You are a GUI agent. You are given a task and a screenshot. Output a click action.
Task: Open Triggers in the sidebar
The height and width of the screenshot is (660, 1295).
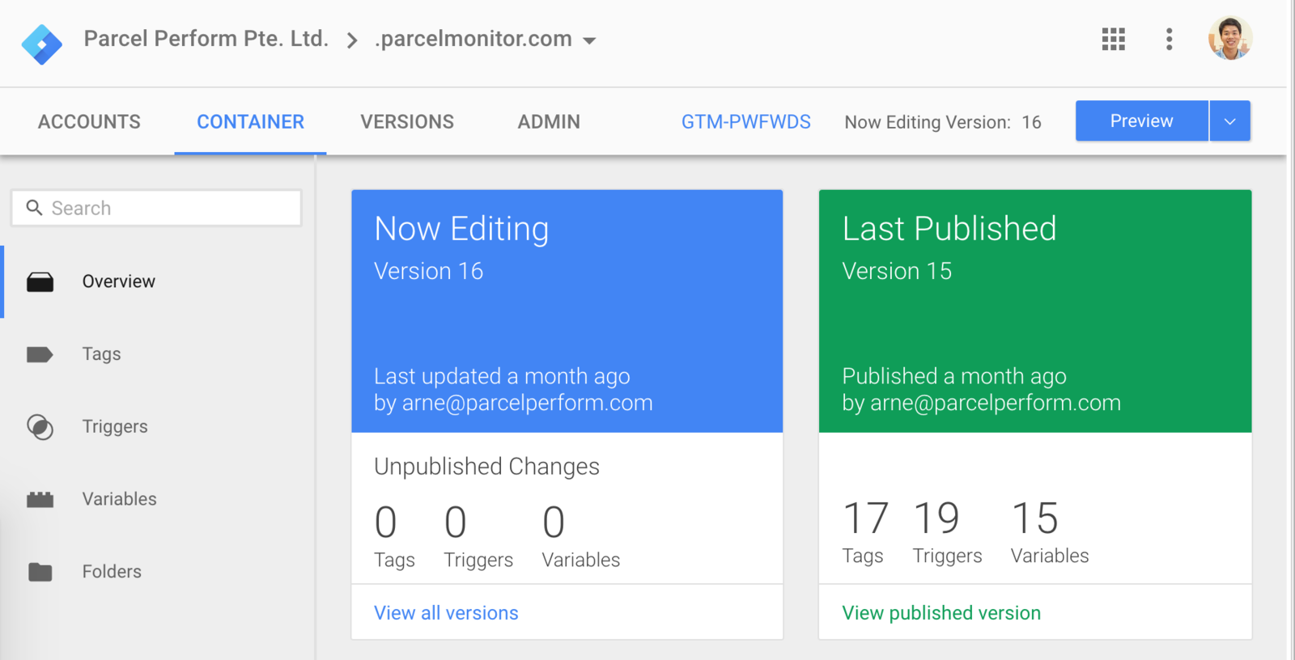[x=115, y=426]
